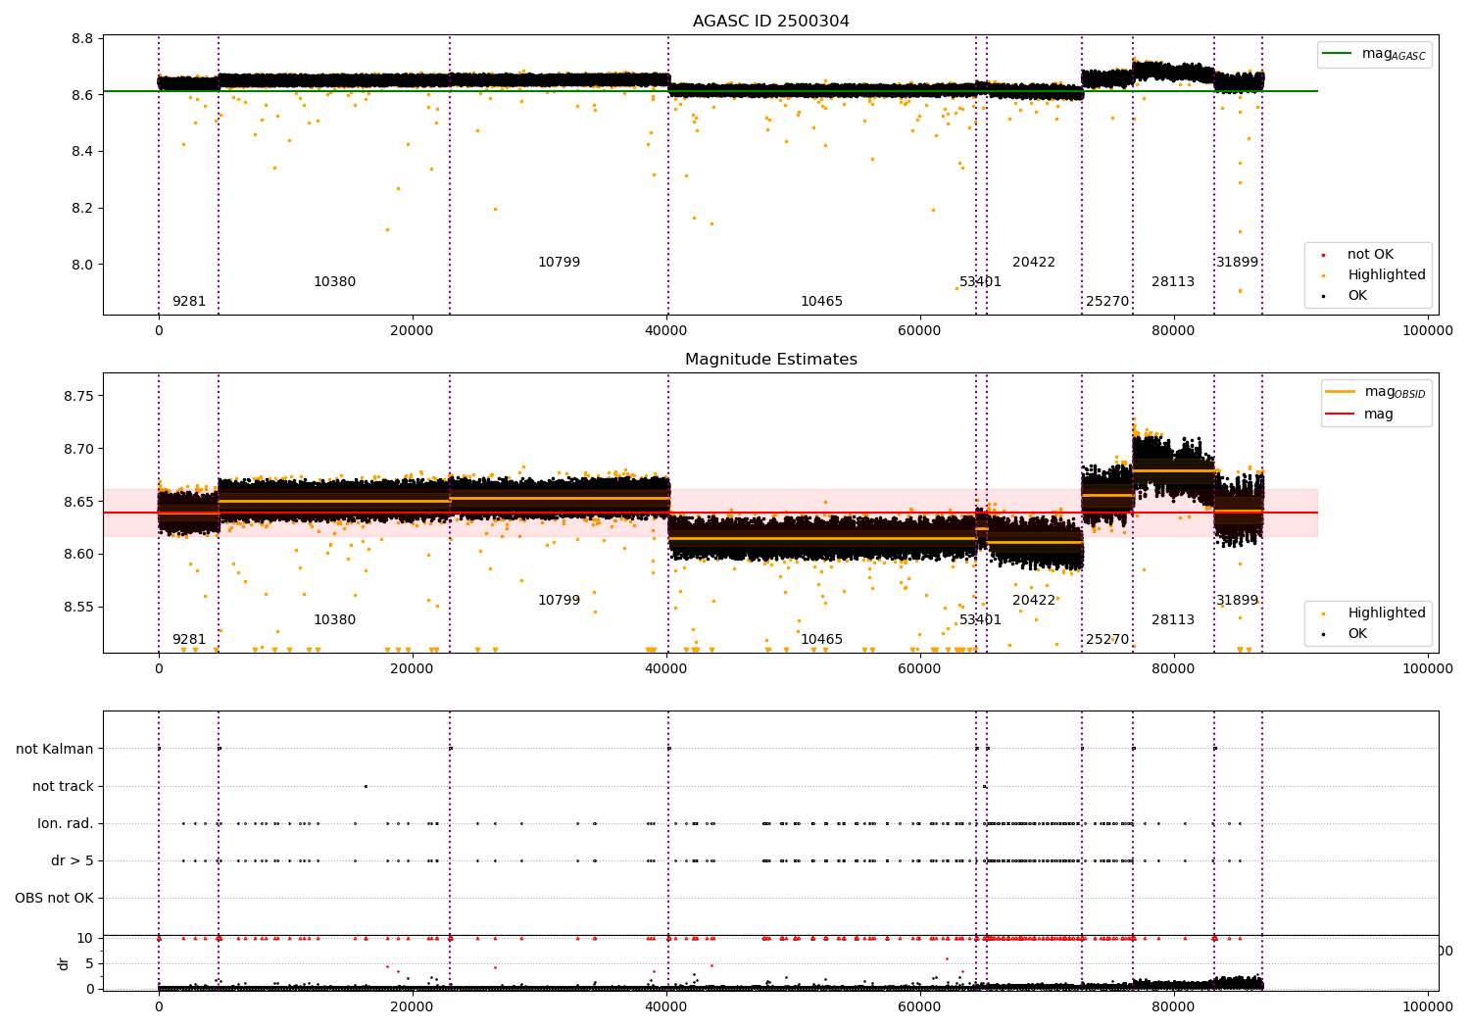Click OBSID label 10380 in Magnitude Estimates panel

(x=335, y=620)
